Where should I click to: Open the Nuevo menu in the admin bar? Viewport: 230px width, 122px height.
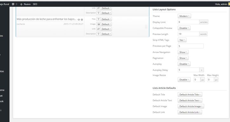coord(25,4)
